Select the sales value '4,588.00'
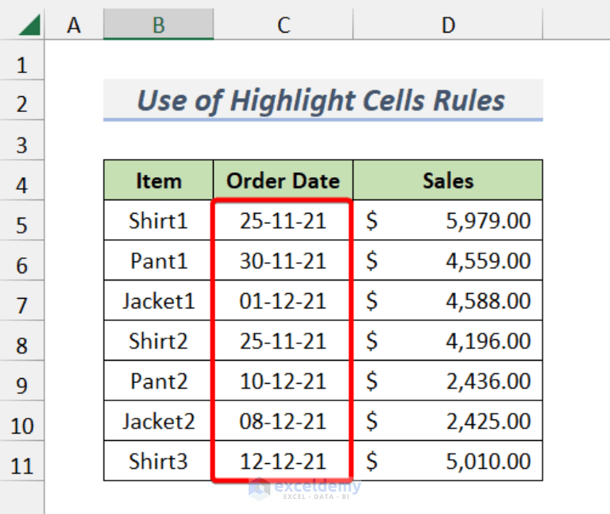The height and width of the screenshot is (514, 610). [448, 301]
